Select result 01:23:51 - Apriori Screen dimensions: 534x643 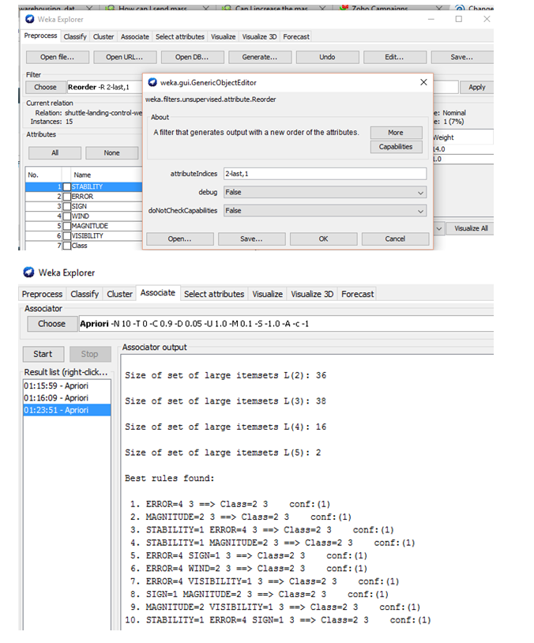coord(67,410)
